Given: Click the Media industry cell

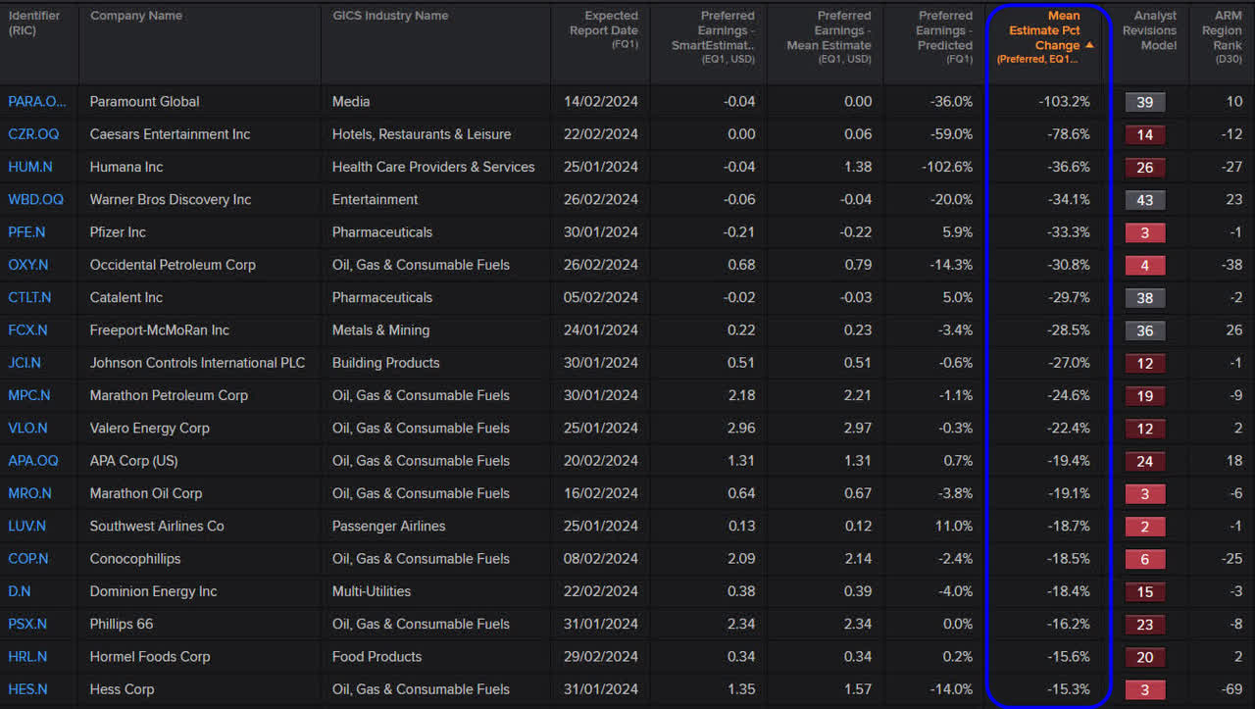Looking at the screenshot, I should (x=351, y=101).
